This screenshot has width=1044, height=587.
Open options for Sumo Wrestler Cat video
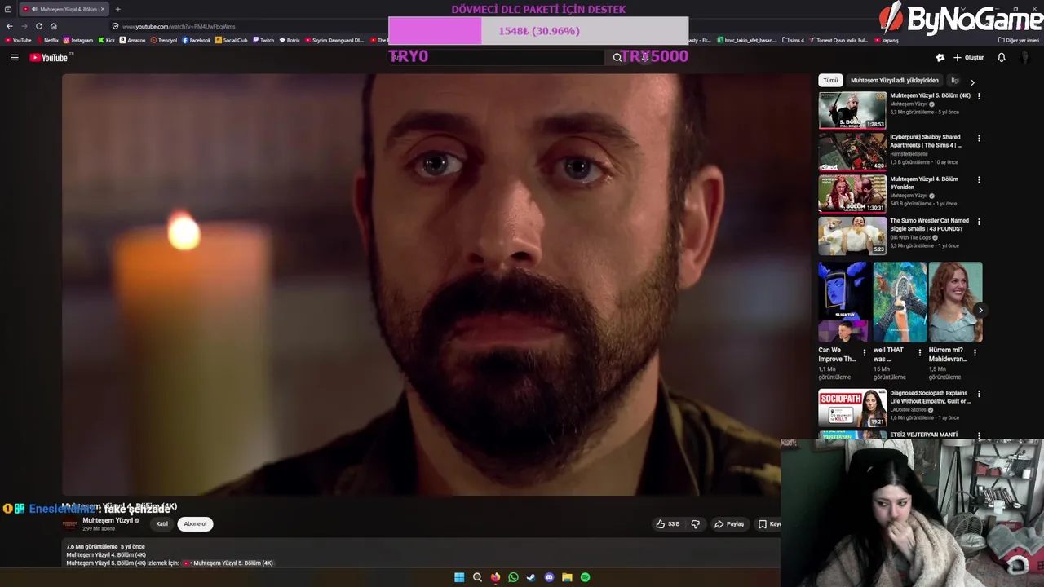pyautogui.click(x=979, y=221)
